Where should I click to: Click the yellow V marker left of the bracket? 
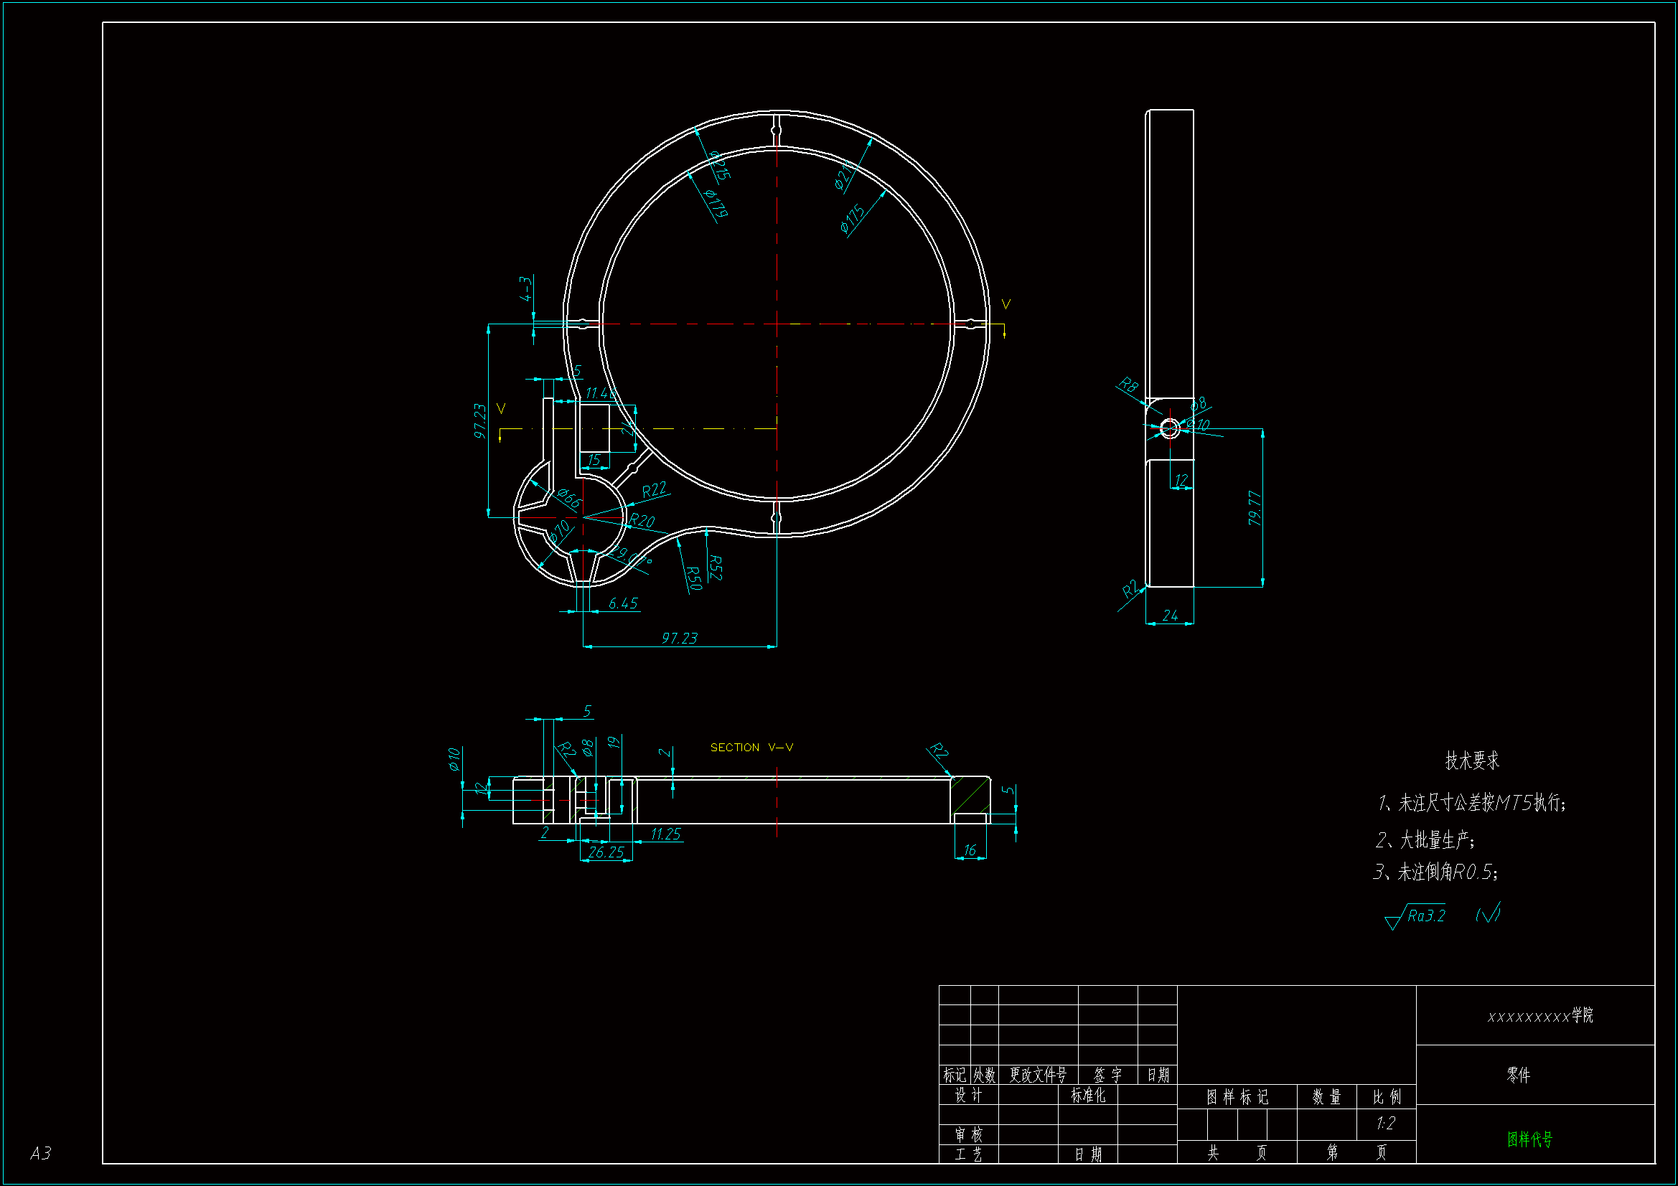tap(501, 409)
